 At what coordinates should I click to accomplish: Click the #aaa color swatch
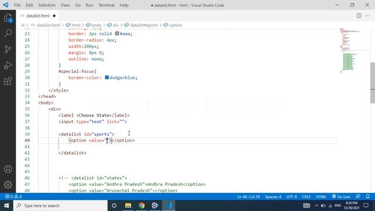point(117,34)
